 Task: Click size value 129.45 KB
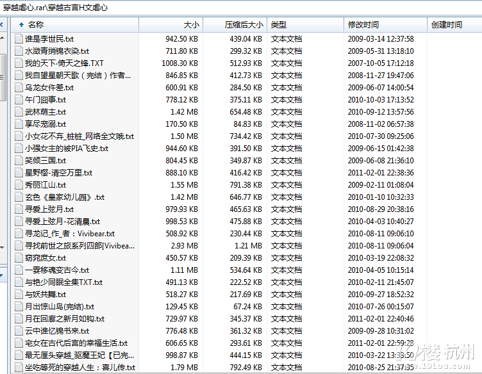click(x=182, y=307)
